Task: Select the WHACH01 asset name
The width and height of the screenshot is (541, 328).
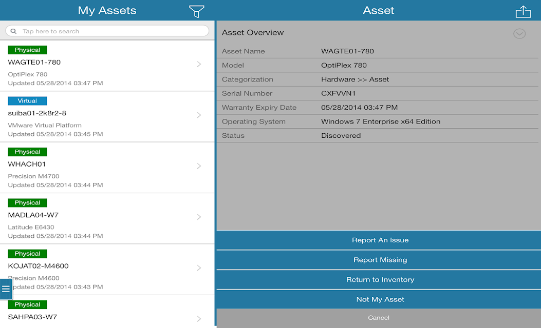Action: (x=27, y=164)
